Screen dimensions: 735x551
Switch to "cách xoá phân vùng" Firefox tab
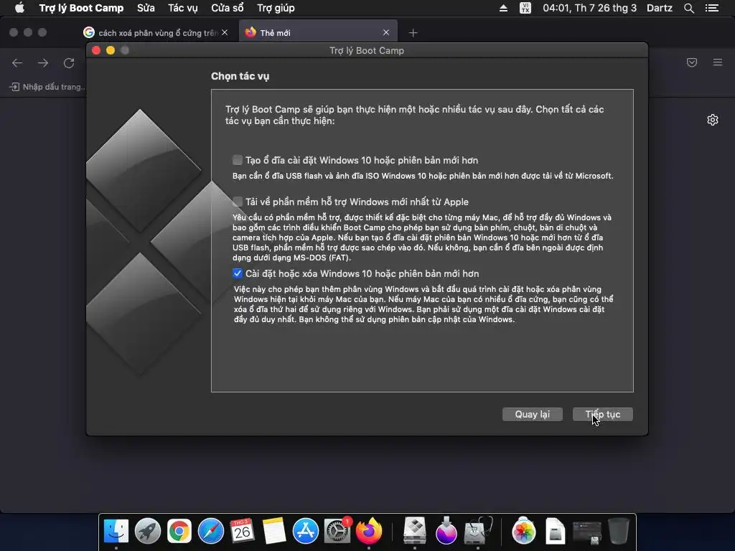[x=156, y=33]
